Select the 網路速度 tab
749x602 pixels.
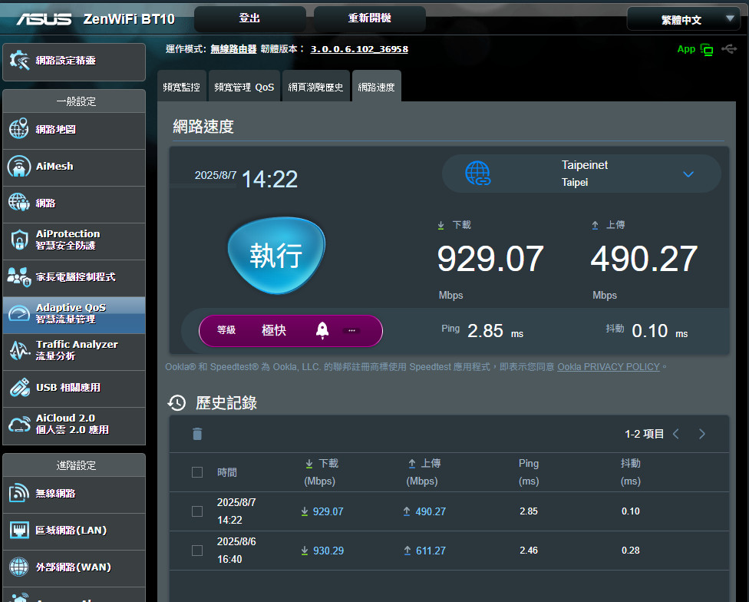[x=376, y=87]
